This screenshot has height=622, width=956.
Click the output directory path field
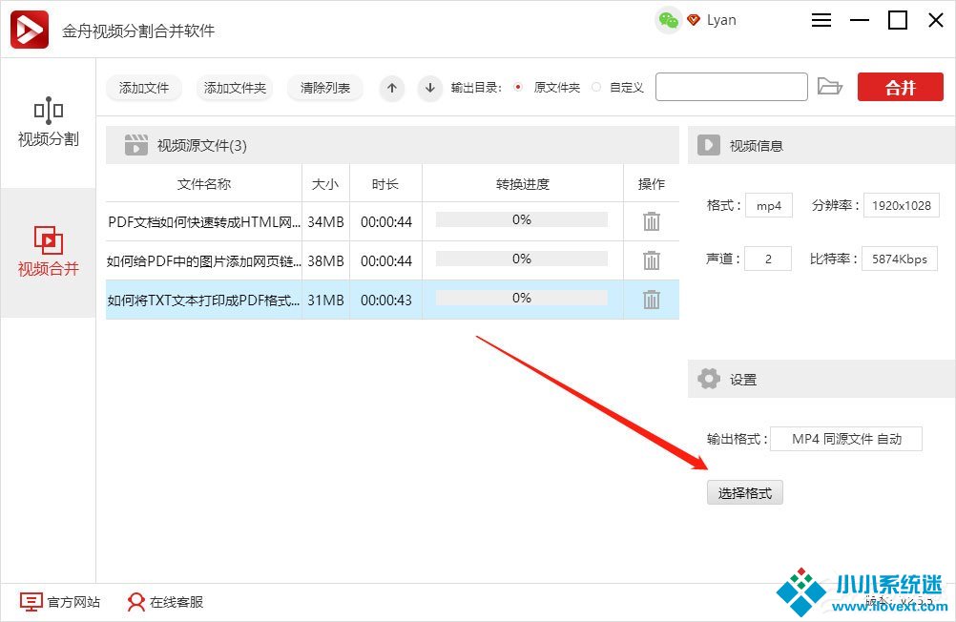pos(732,87)
